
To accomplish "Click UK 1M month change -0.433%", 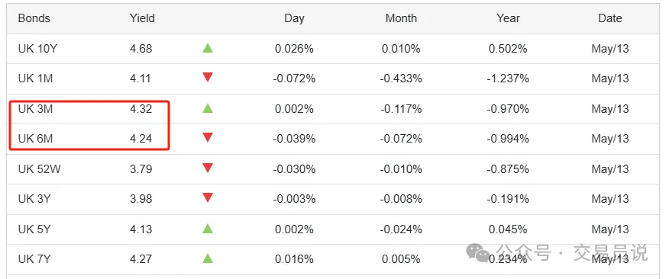I will (401, 79).
